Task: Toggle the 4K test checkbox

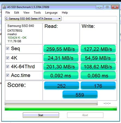Action: 8,58
